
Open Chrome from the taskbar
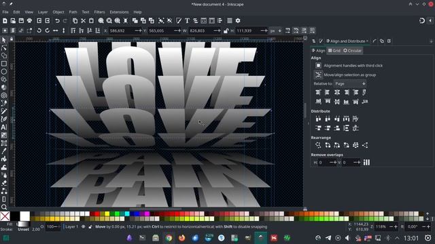[x=169, y=238]
